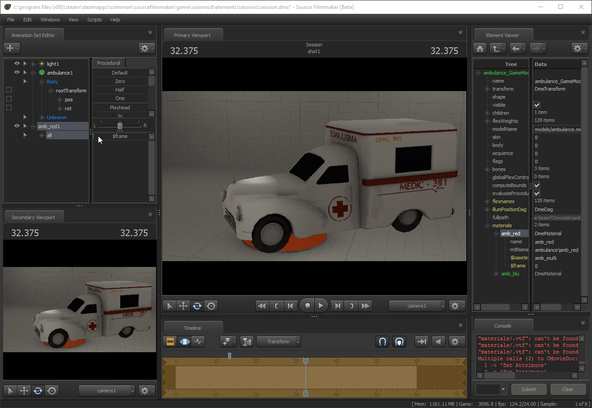Open the camera1 dropdown in Primary Viewport
The image size is (592, 408).
417,306
